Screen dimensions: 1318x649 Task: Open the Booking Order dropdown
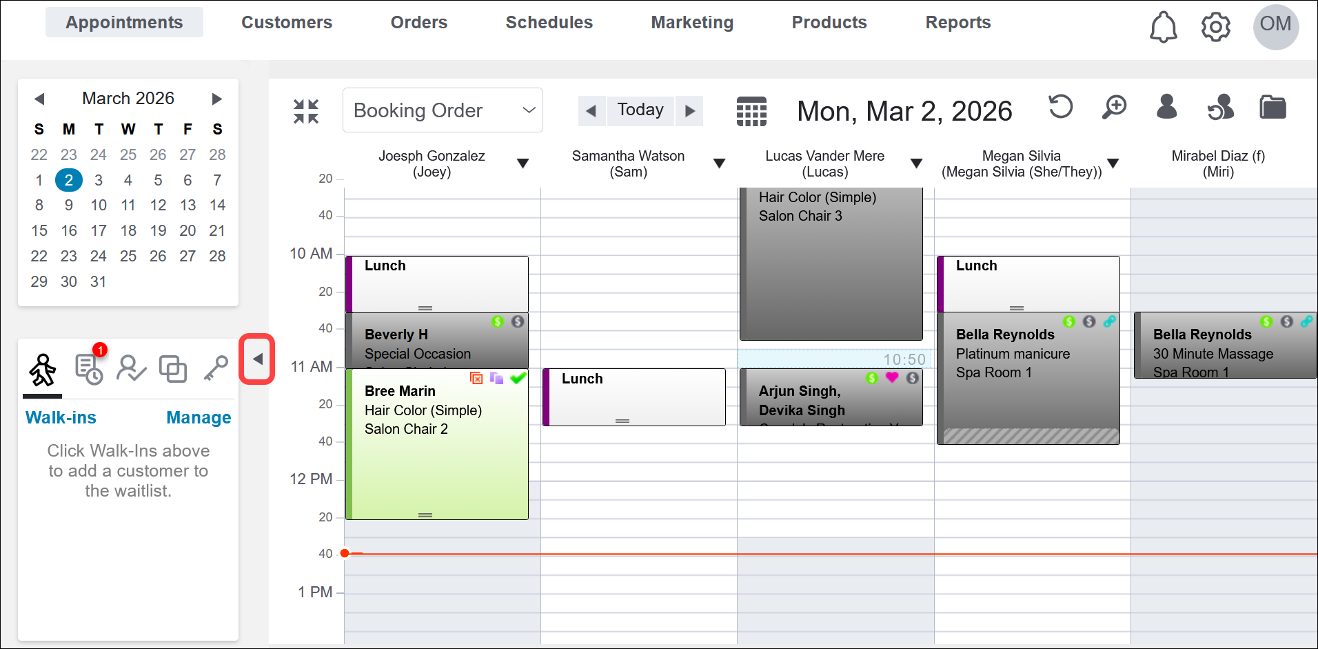(x=443, y=110)
